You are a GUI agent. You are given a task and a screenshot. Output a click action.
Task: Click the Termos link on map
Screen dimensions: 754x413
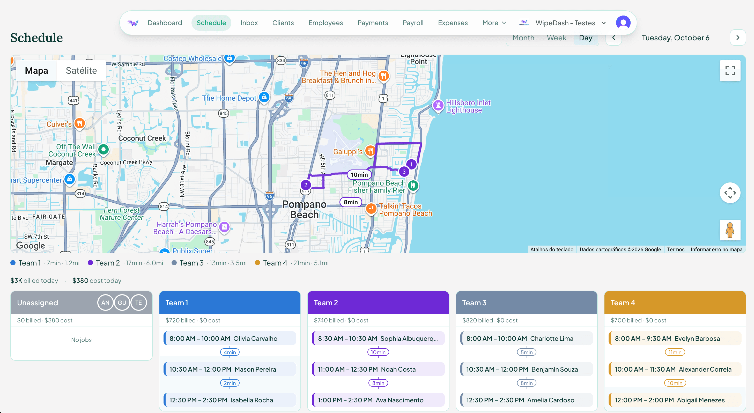(676, 249)
